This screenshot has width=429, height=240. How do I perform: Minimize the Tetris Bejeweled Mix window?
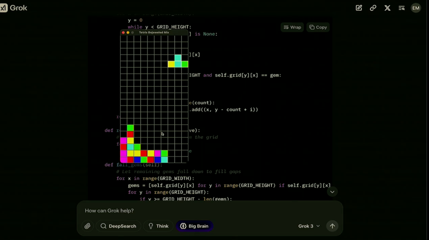pos(128,32)
